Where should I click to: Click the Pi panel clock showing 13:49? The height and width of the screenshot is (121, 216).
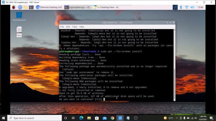pos(200,7)
